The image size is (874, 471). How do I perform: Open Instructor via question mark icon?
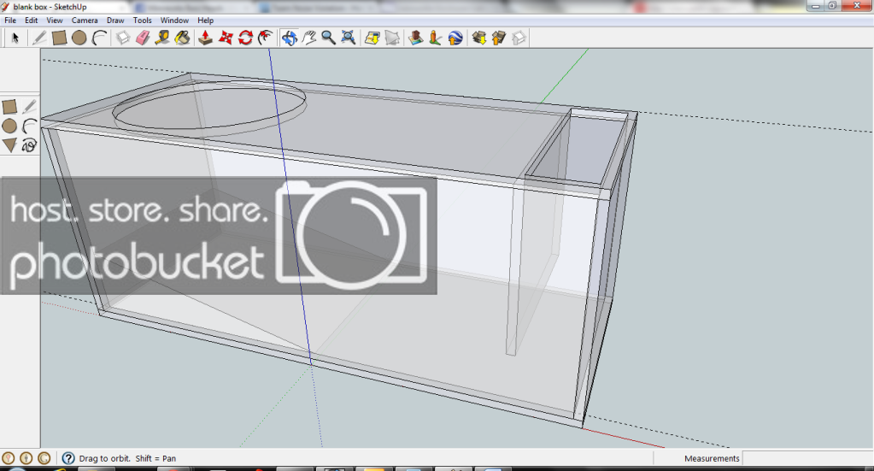point(68,458)
